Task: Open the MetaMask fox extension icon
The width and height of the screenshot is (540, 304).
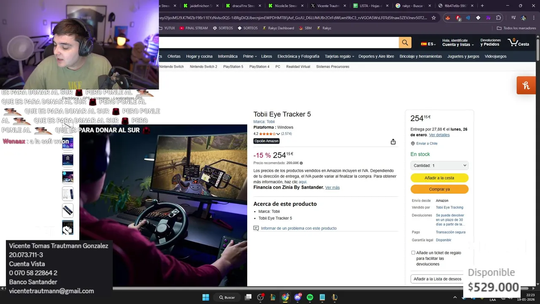Action: pyautogui.click(x=448, y=18)
